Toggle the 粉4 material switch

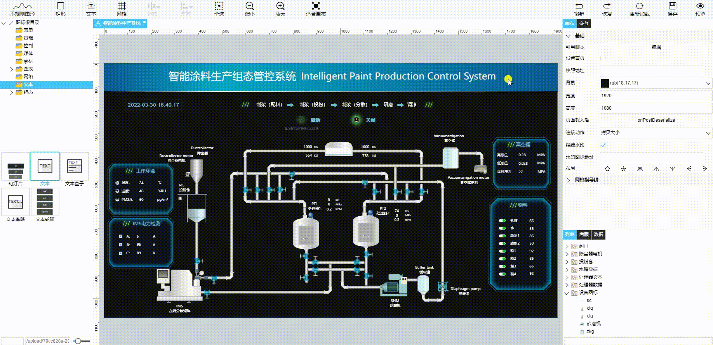502,274
